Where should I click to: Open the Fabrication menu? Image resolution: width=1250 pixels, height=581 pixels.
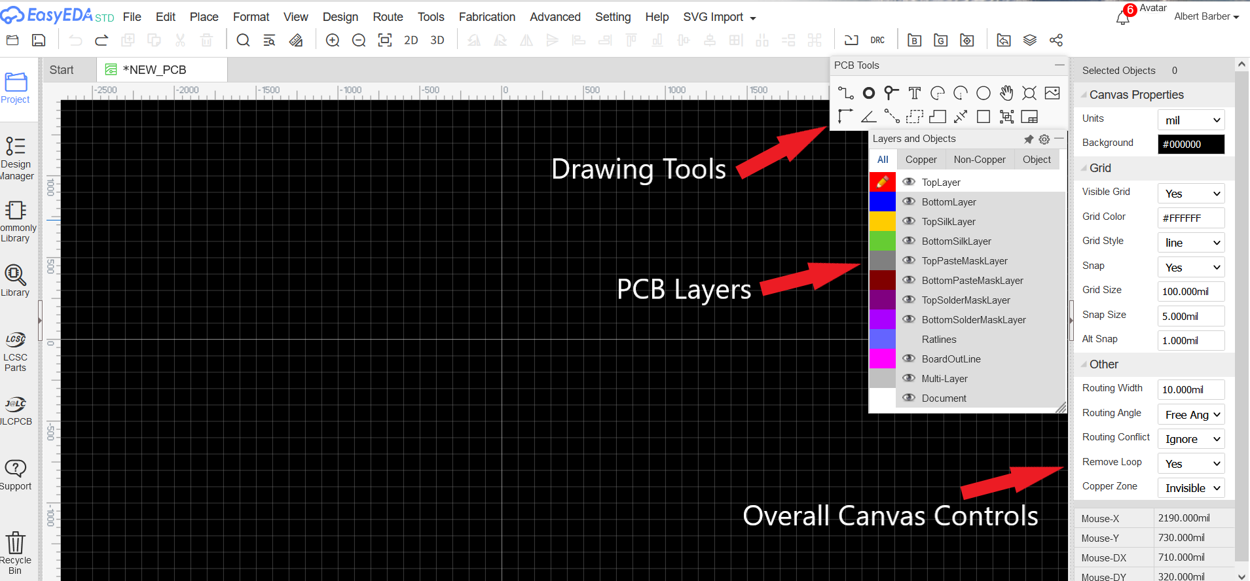[x=487, y=17]
